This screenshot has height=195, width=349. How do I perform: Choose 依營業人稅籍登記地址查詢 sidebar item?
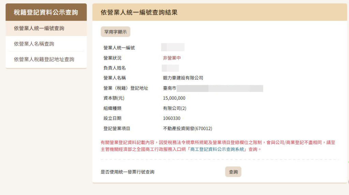[44, 59]
